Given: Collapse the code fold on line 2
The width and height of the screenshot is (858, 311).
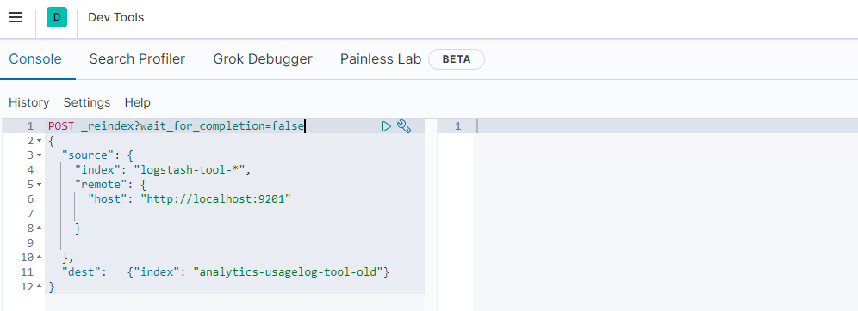Looking at the screenshot, I should click(39, 141).
